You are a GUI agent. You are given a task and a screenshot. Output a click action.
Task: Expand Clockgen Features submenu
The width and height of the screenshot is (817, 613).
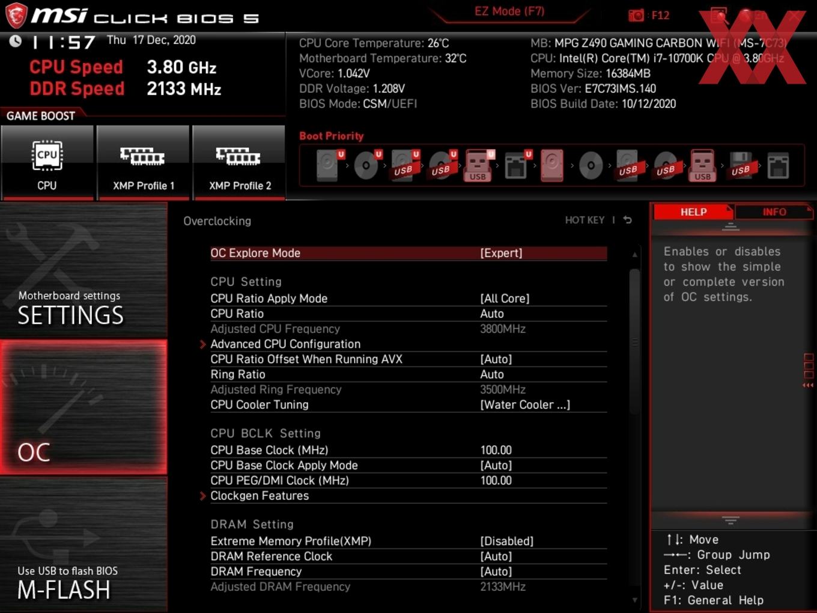coord(260,496)
